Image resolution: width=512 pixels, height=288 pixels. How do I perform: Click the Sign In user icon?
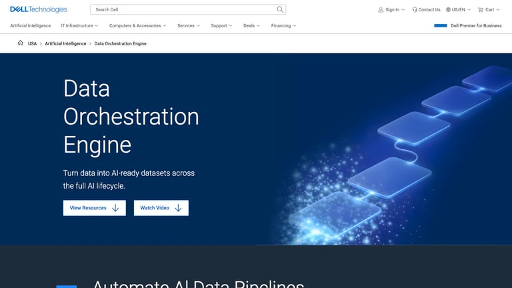pyautogui.click(x=381, y=10)
